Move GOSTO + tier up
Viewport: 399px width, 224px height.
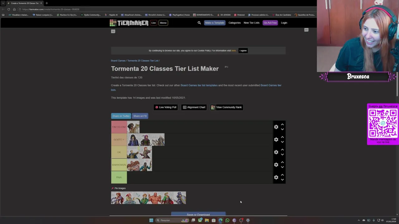(282, 137)
